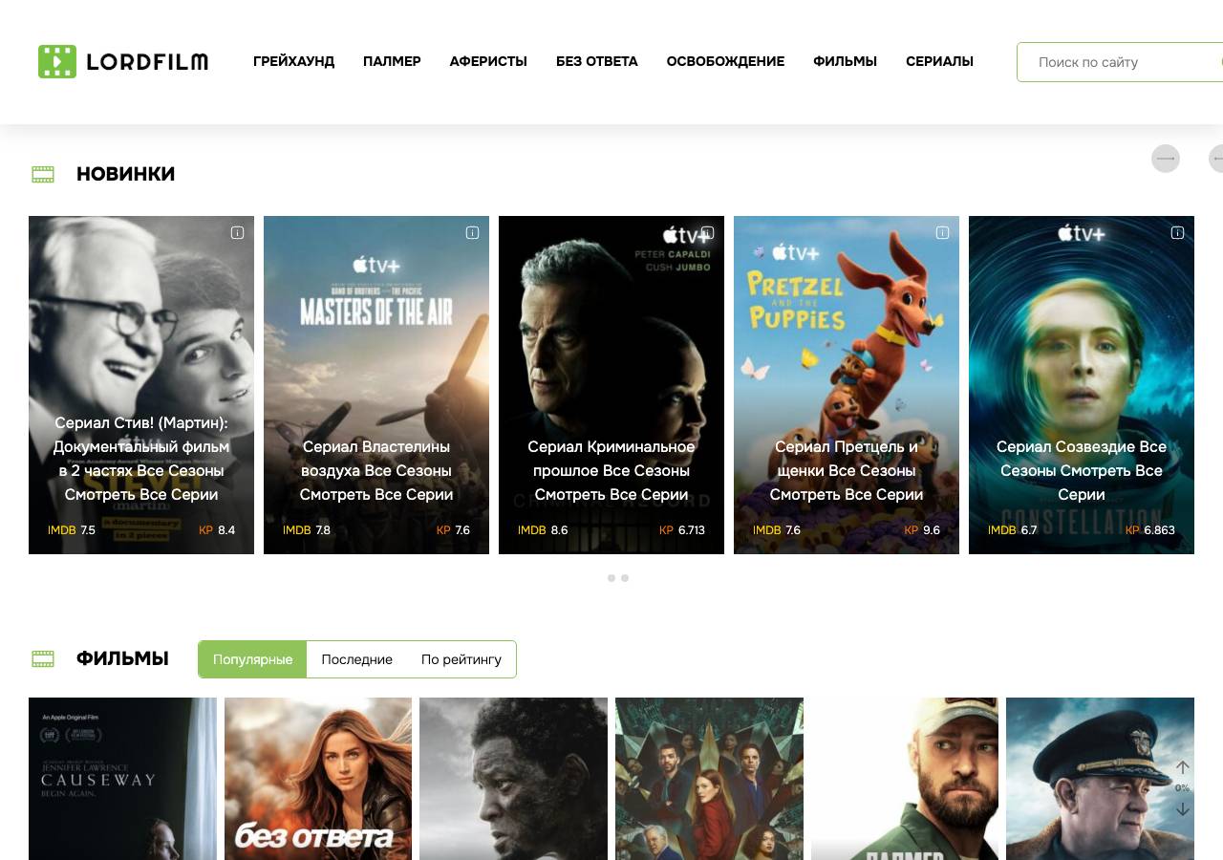Open the Претцель и щенки series card

pyautogui.click(x=847, y=385)
